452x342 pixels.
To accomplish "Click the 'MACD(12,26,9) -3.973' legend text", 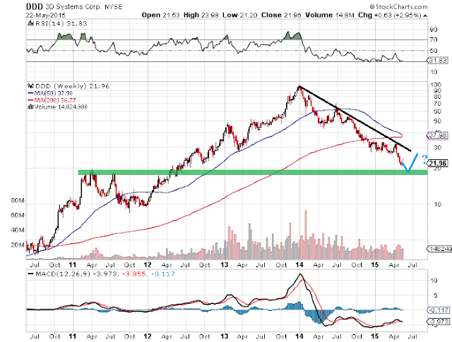I will coord(76,274).
